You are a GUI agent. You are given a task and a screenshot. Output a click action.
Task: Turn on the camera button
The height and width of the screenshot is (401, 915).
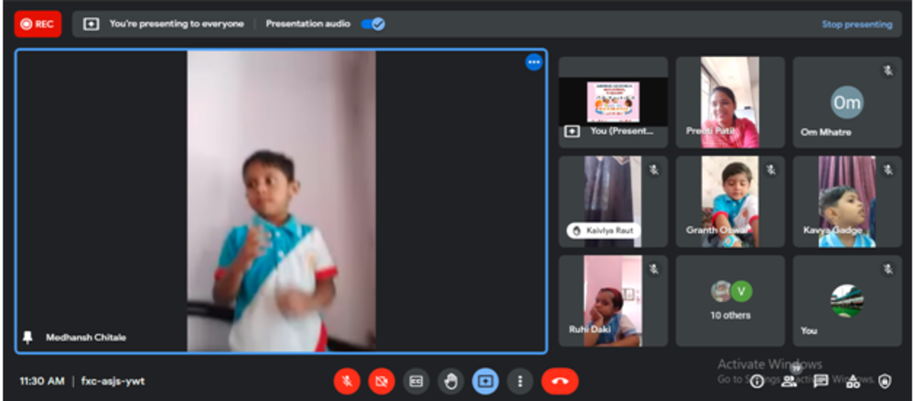[x=381, y=381]
